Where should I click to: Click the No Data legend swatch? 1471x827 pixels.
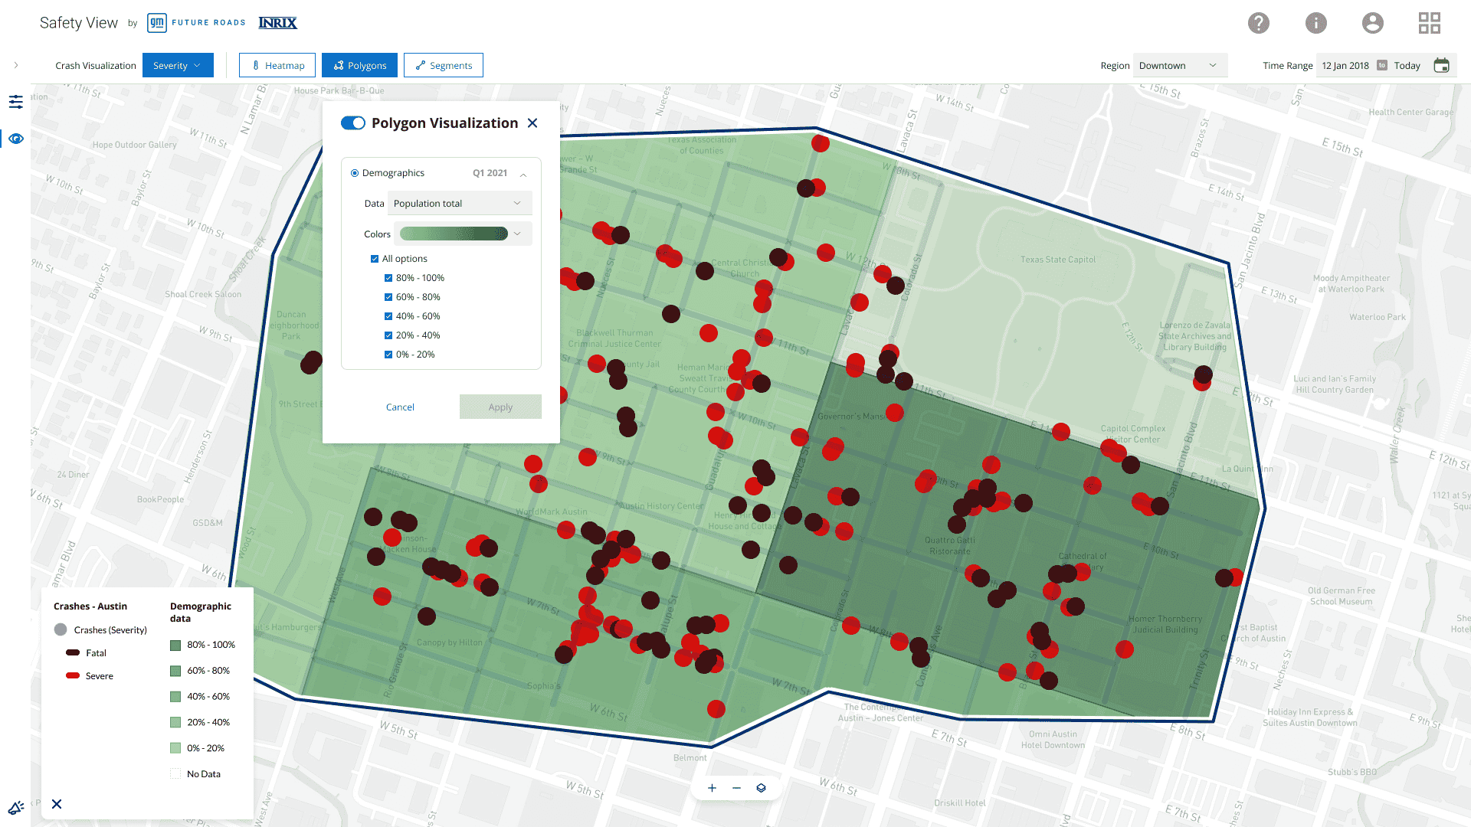175,774
